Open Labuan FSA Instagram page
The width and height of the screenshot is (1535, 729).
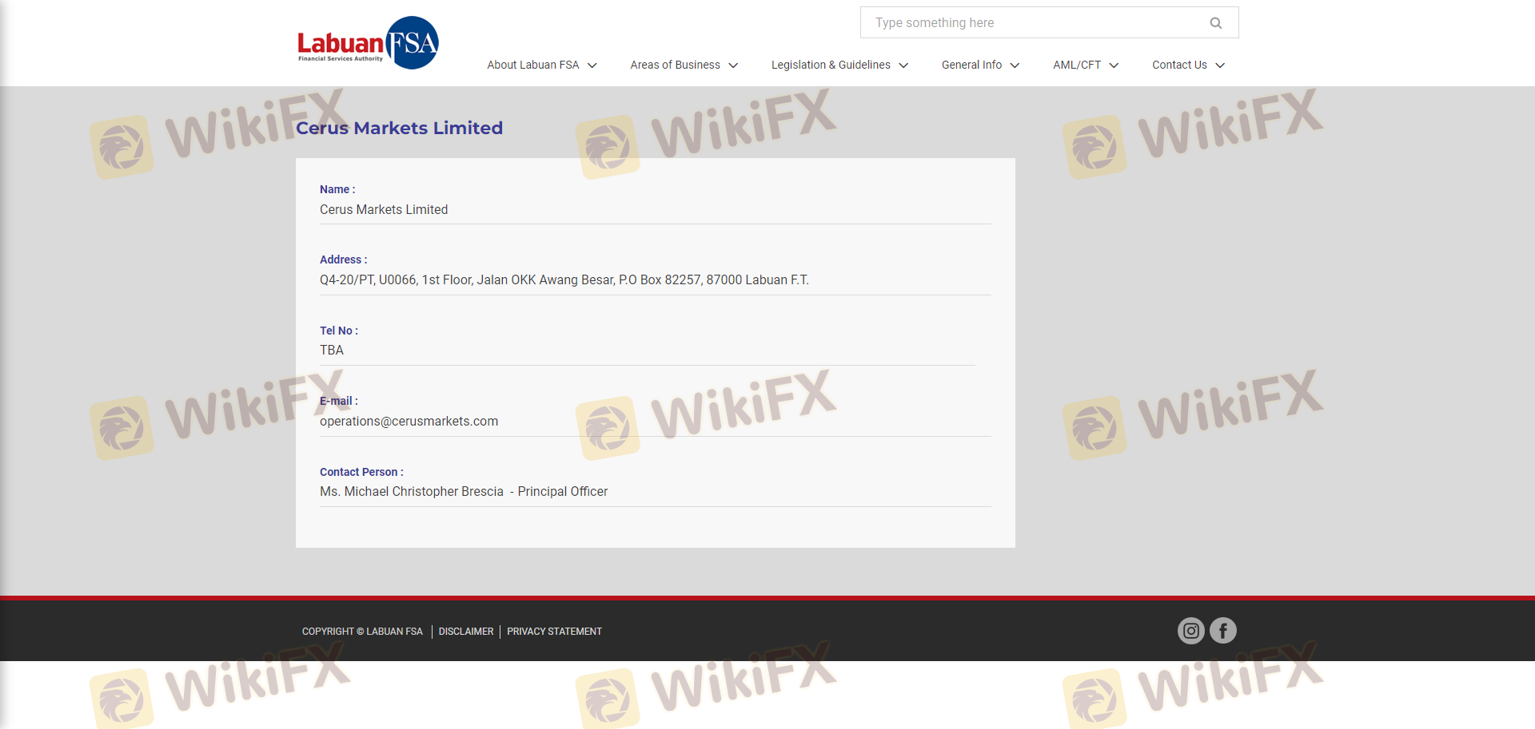[1191, 631]
